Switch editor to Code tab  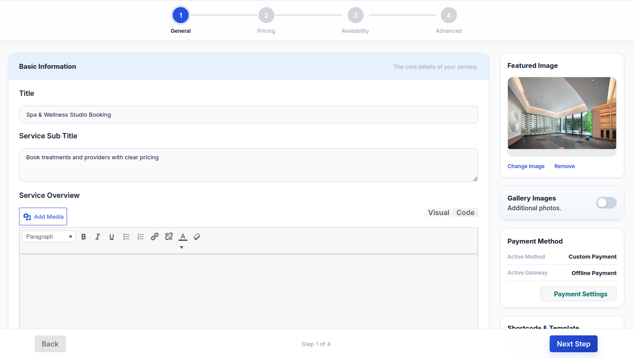coord(465,212)
